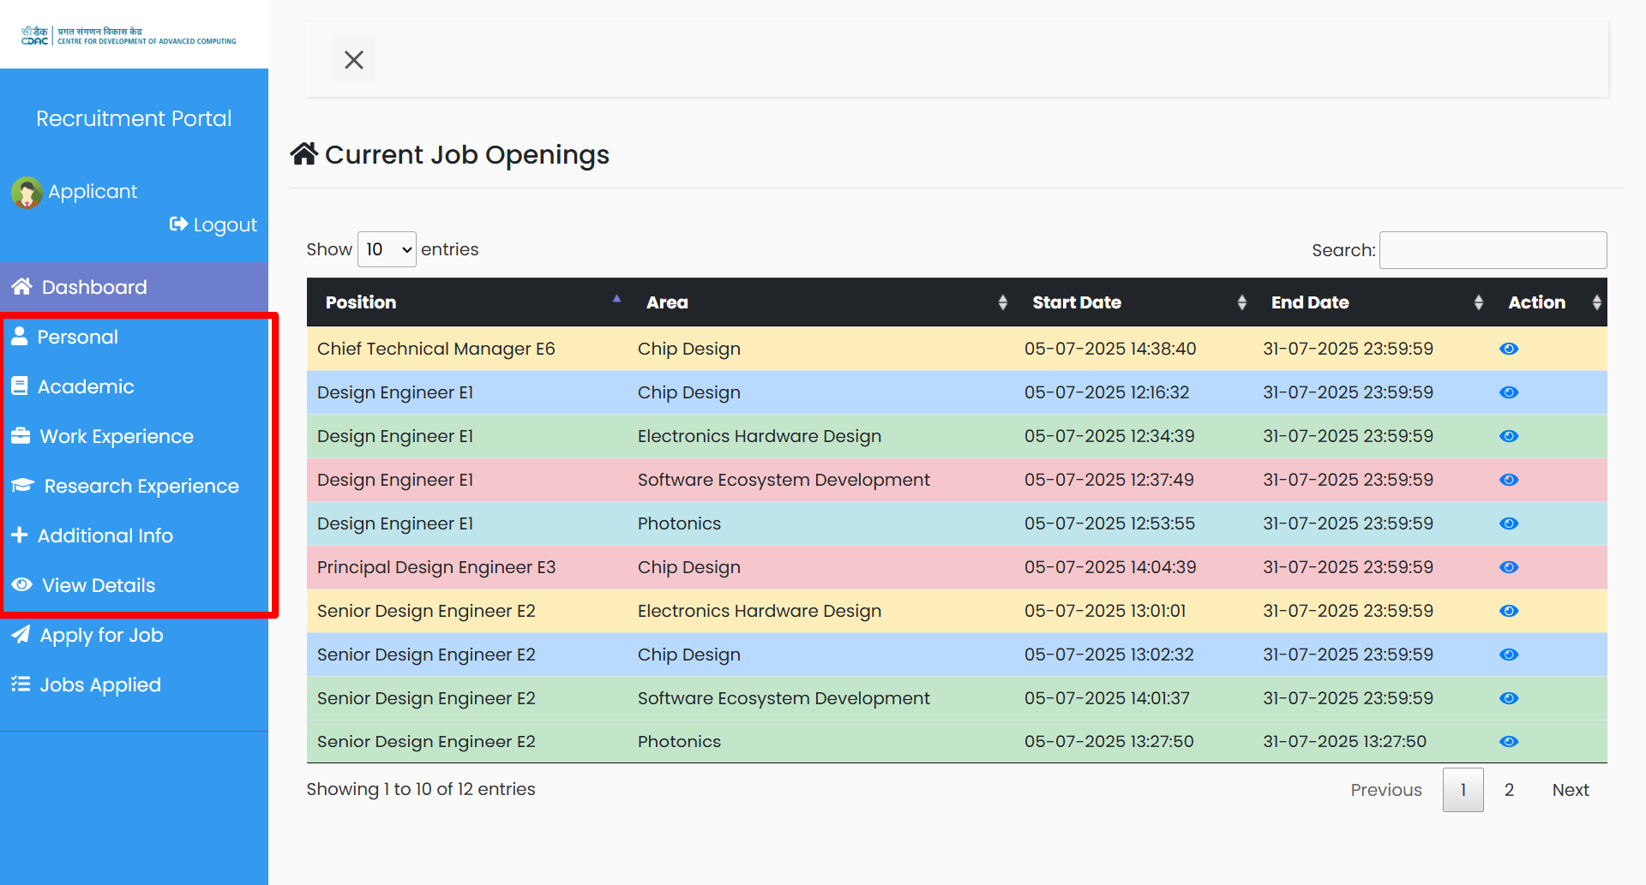Click the X icon to collapse sidebar
Viewport: 1646px width, 885px height.
353,60
